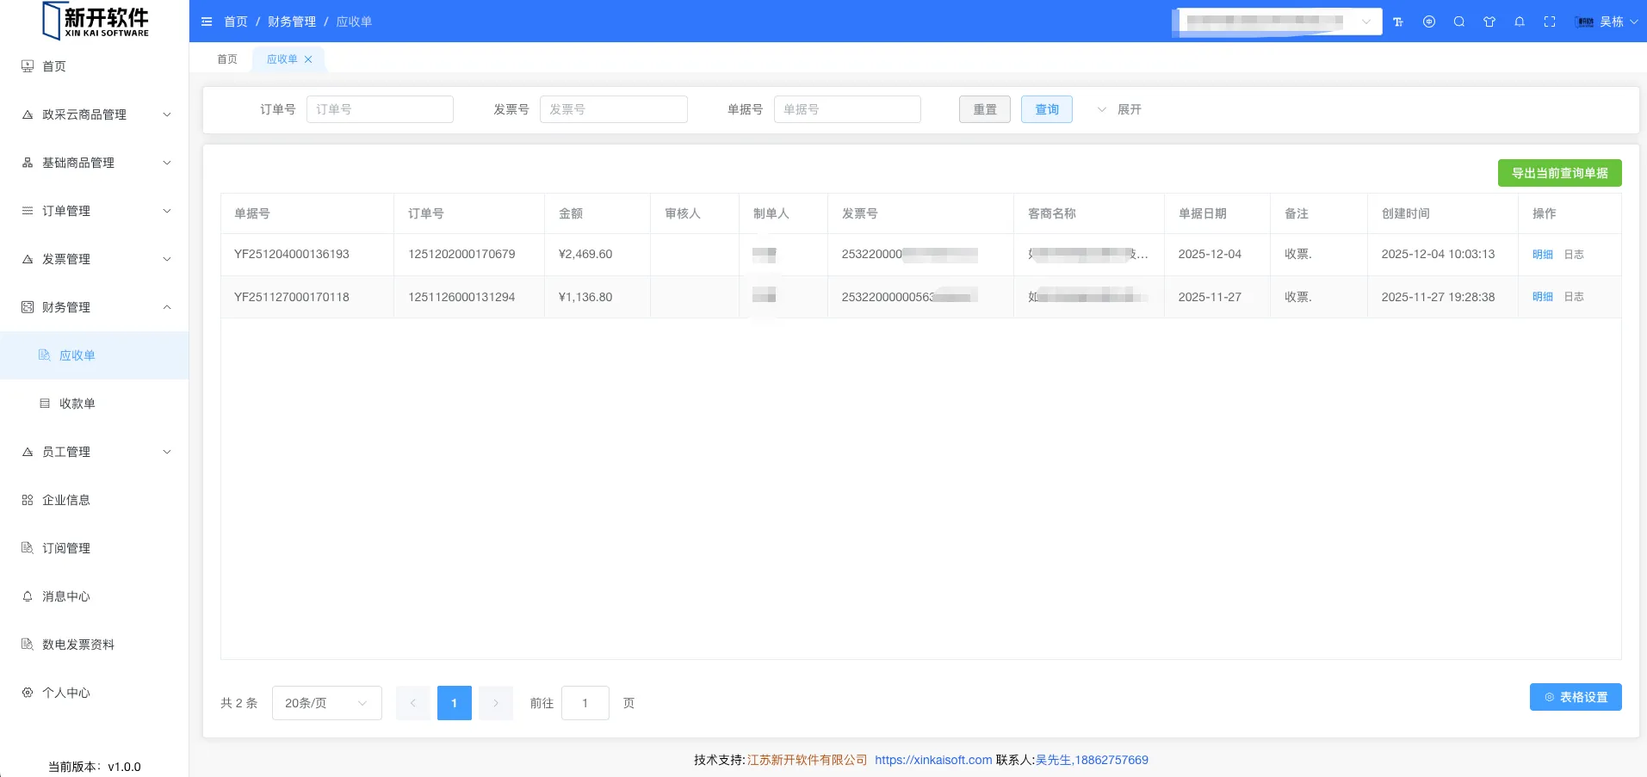Click the green 导出当前查询单据 button

[1559, 173]
